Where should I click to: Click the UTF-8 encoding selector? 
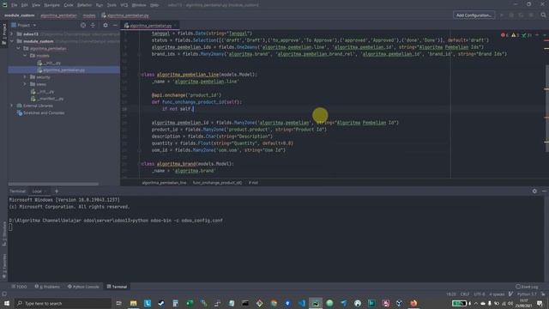480,294
